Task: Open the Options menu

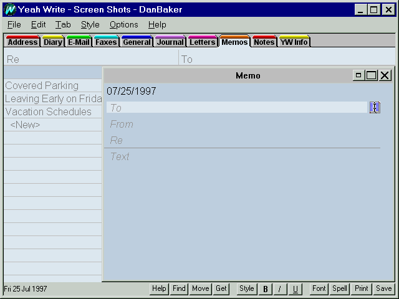Action: point(123,25)
